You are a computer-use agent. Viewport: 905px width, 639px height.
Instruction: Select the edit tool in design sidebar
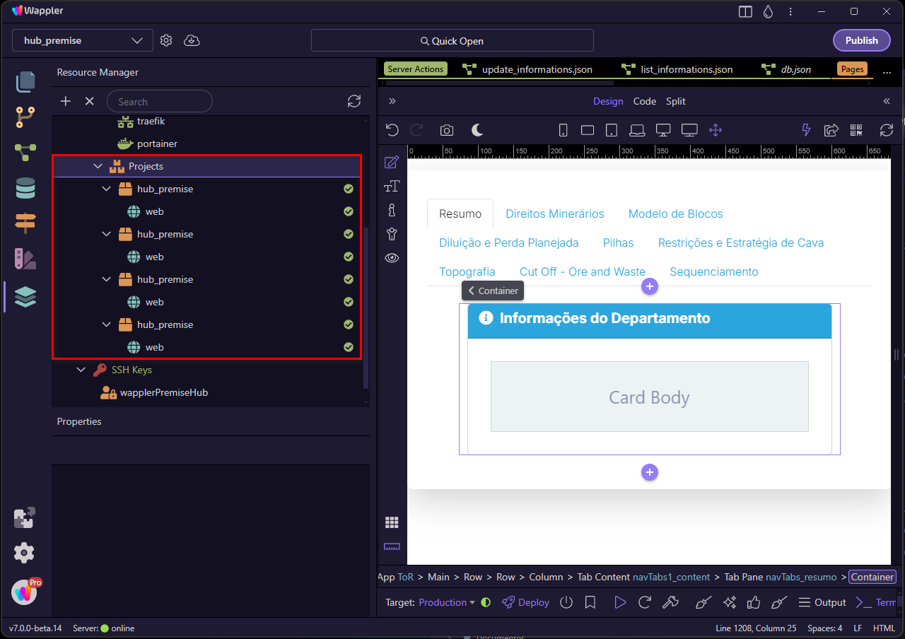click(392, 163)
